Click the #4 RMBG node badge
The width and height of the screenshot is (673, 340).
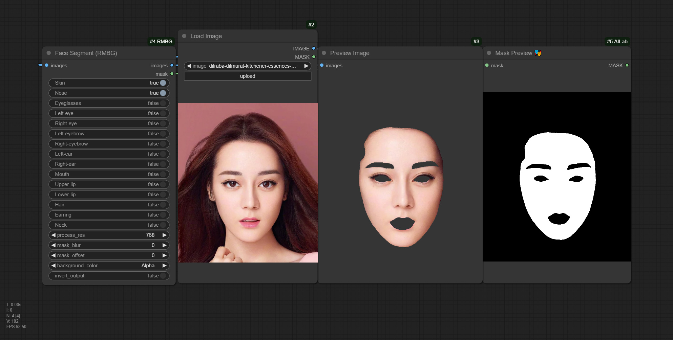coord(161,42)
